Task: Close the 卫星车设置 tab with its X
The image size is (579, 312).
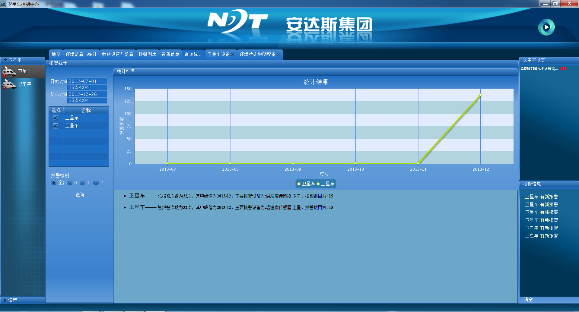Action: (232, 55)
